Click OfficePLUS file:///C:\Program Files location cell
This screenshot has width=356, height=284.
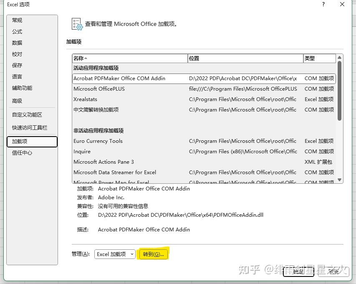coord(243,89)
